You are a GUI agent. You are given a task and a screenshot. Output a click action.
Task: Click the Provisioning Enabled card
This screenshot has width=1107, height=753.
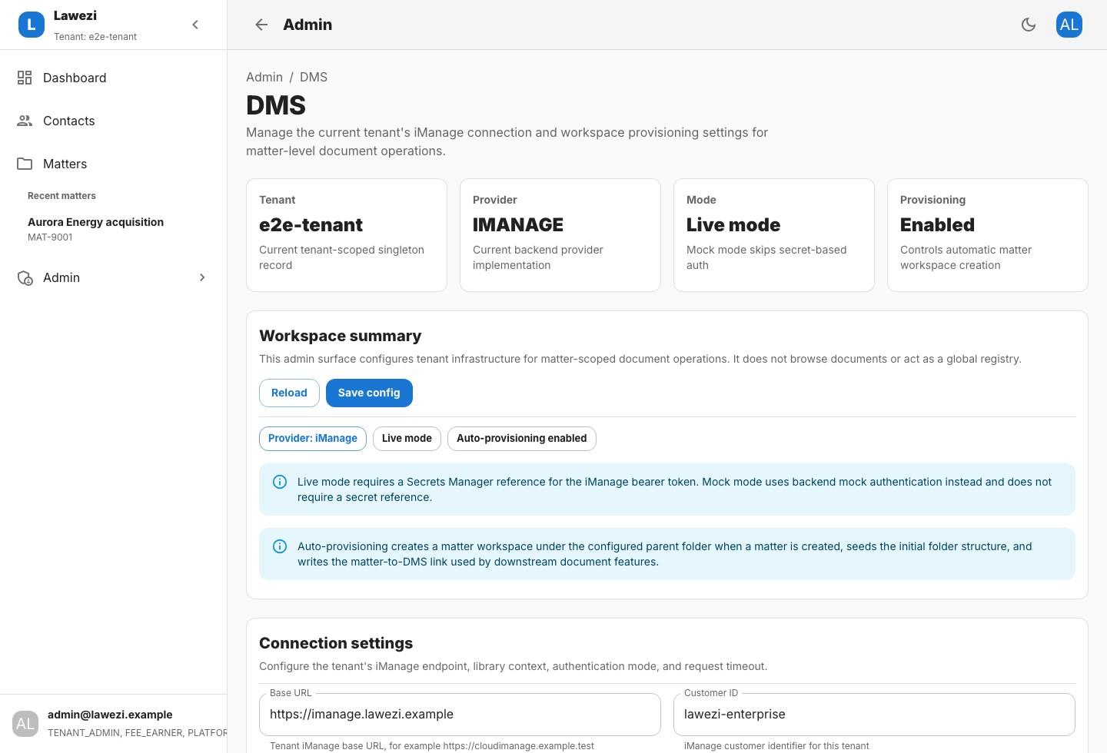coord(988,235)
